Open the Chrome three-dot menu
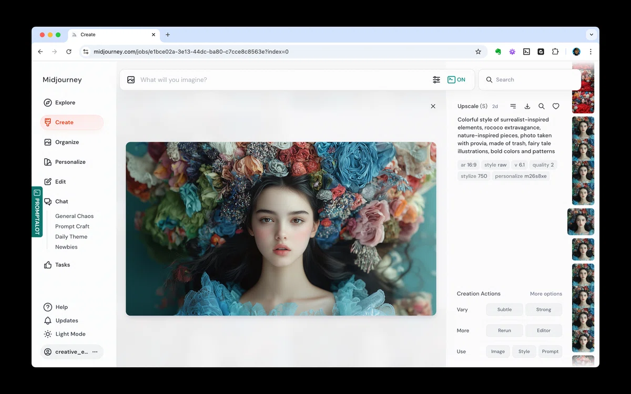This screenshot has width=631, height=394. [591, 51]
